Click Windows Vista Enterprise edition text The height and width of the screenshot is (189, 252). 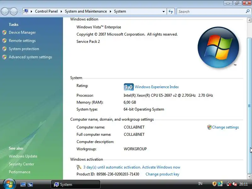click(x=99, y=27)
